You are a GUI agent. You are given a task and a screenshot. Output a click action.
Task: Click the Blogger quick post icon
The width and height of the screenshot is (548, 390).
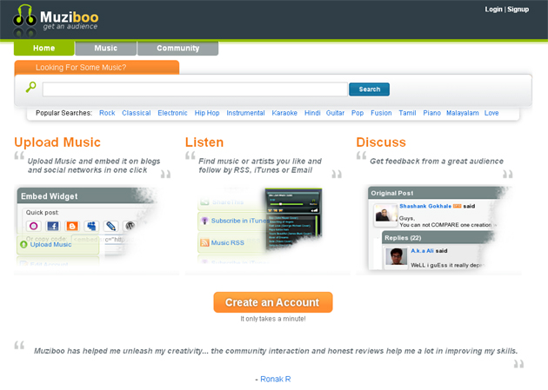click(71, 226)
